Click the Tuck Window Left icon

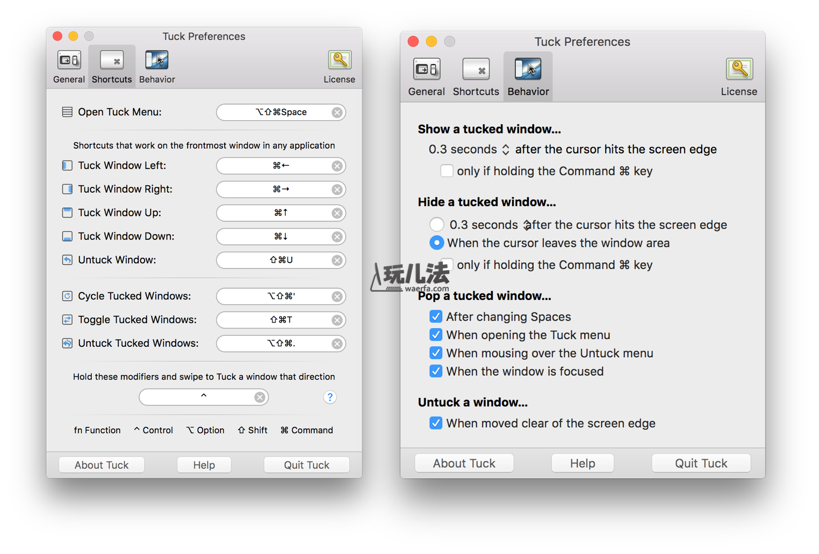click(67, 165)
